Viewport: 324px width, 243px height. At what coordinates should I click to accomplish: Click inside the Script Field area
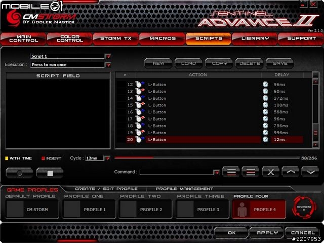click(x=58, y=113)
